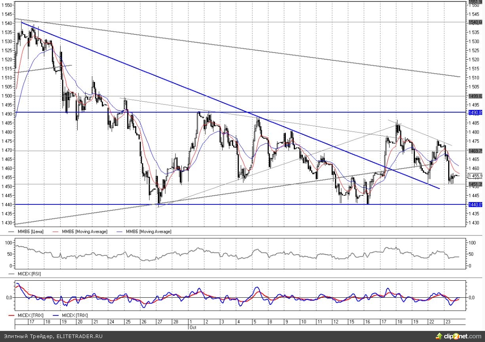Click the Oct month label on timeline
This screenshot has height=342, width=485.
coord(192,327)
